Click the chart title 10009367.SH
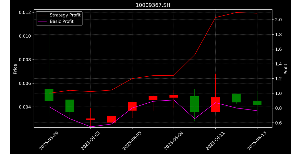The width and height of the screenshot is (301, 154). 153,5
